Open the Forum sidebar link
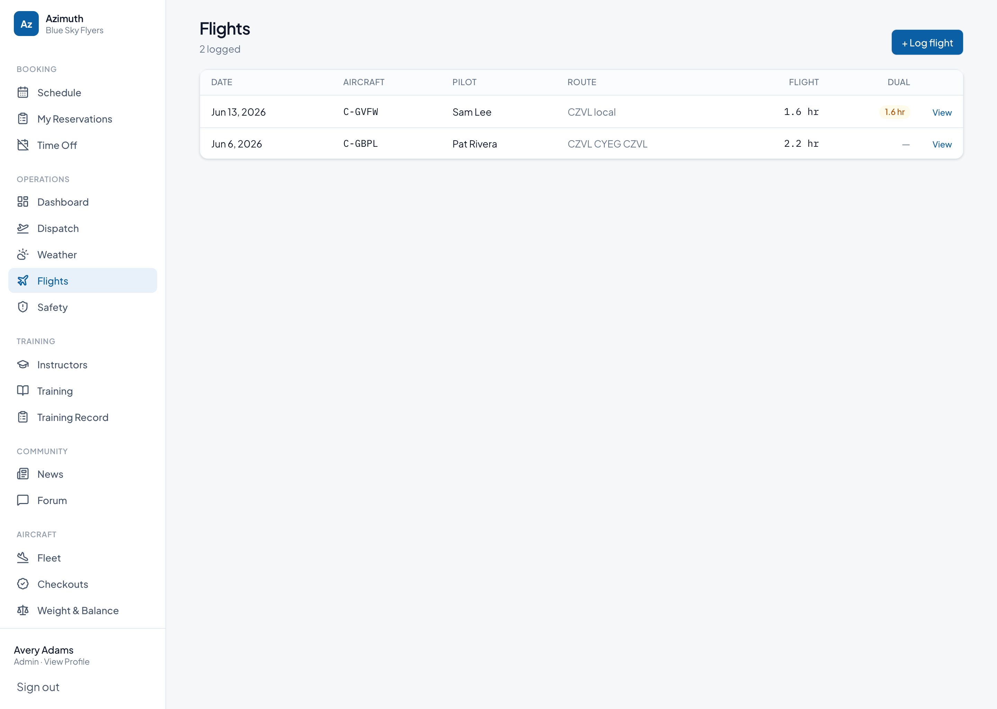The height and width of the screenshot is (709, 997). [x=82, y=500]
